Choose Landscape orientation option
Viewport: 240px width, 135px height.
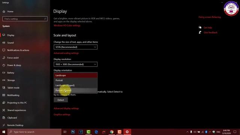(75, 75)
